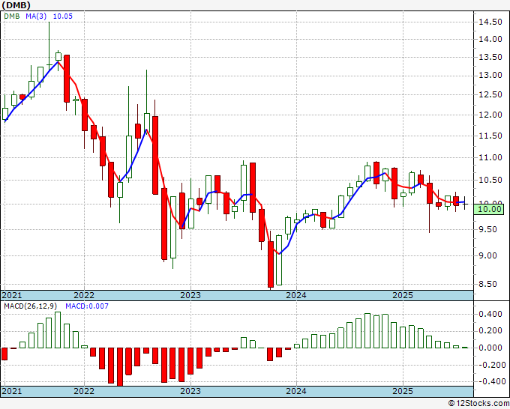Click the 11.50 price axis label
Viewport: 510px width, 409px height.
point(490,136)
